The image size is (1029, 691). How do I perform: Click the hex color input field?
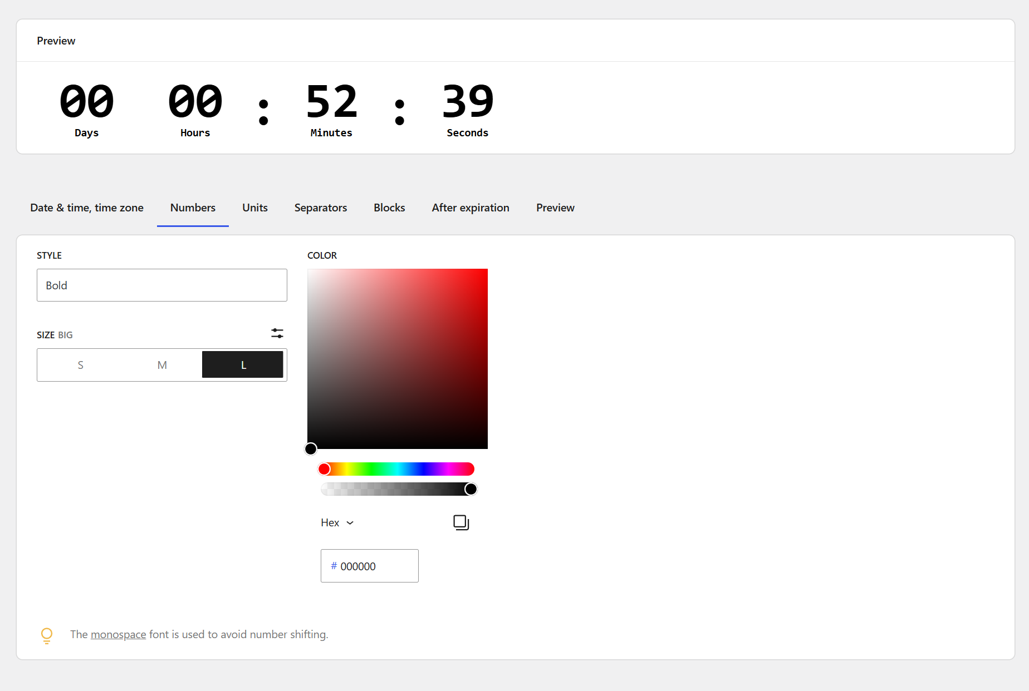(370, 566)
